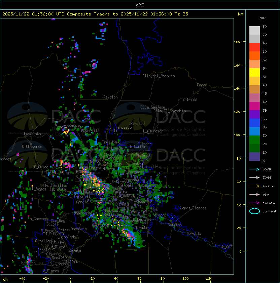Click the 'current' legend label text

[x=270, y=211]
